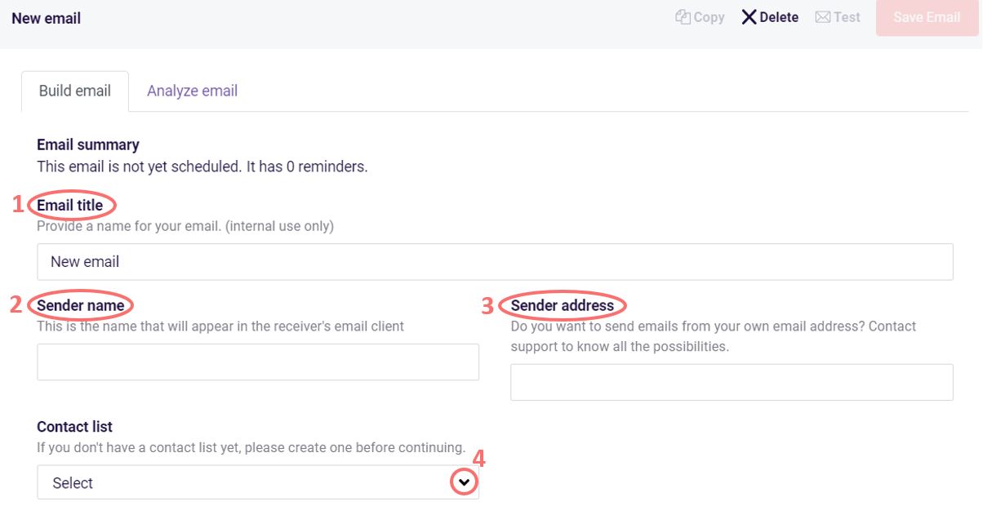This screenshot has height=506, width=983.
Task: Click inside the Sender address field
Action: 732,382
